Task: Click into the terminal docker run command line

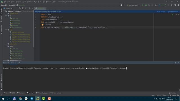Action: click(65, 68)
